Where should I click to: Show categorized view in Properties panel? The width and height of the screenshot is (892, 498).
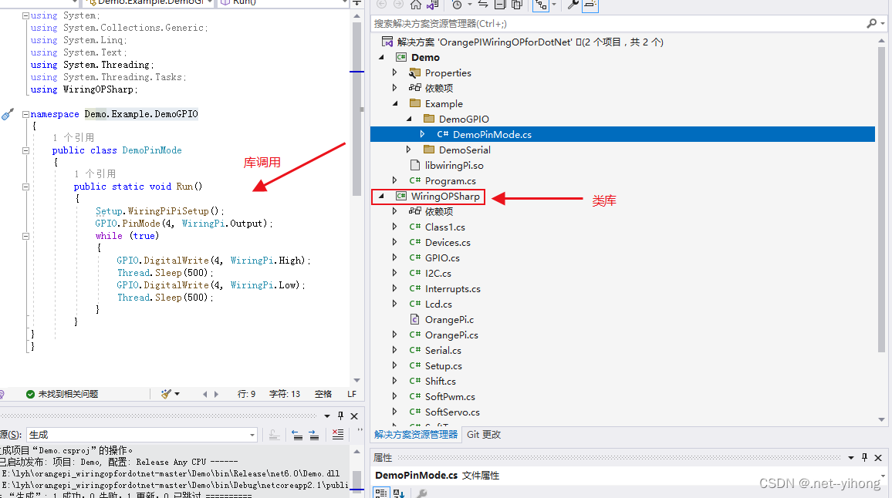tap(381, 493)
